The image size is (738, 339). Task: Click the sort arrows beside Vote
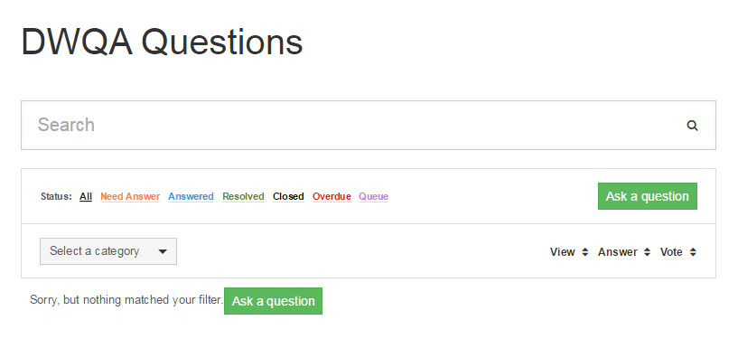click(693, 252)
